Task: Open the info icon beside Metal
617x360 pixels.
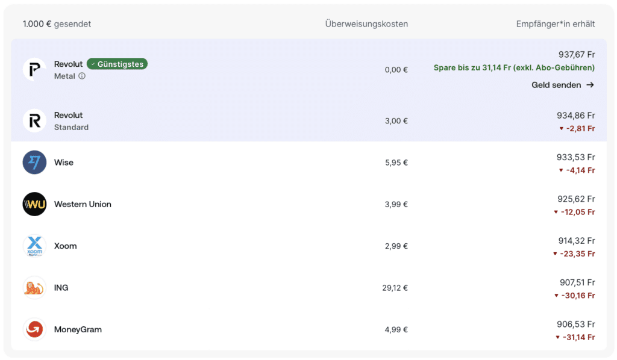Action: pyautogui.click(x=82, y=76)
